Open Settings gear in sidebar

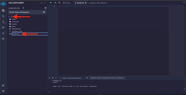click(x=3, y=91)
